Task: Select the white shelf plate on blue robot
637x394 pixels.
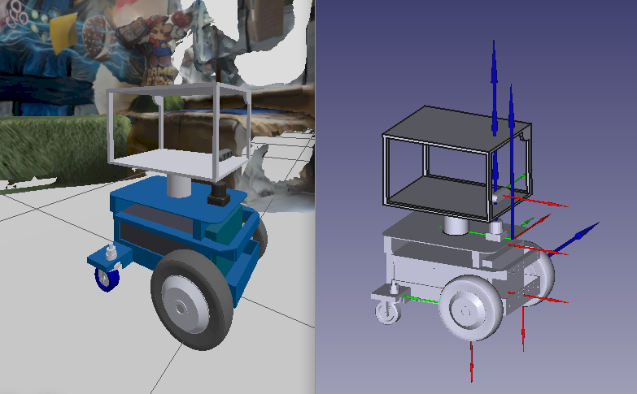Action: [x=179, y=163]
